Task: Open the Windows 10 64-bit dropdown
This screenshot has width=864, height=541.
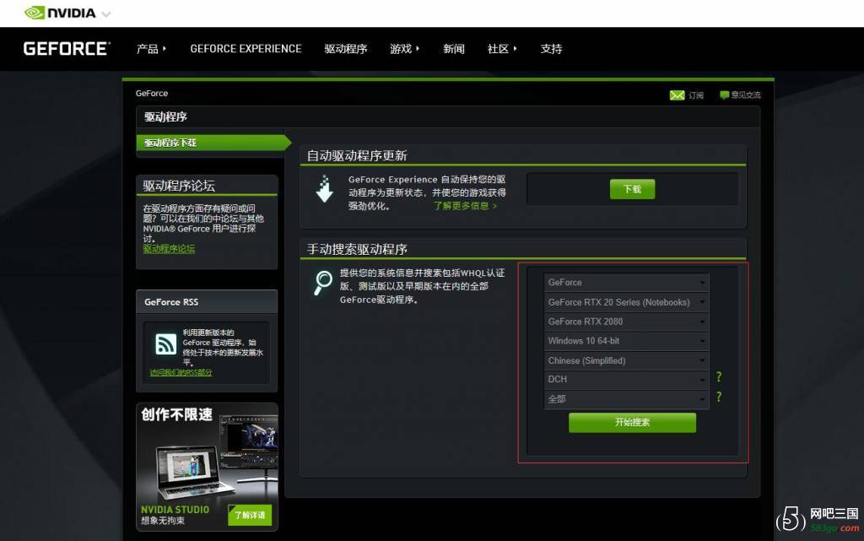Action: (626, 340)
